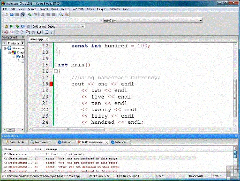Close the Build messages tab
This screenshot has width=240, height=181.
pos(106,142)
